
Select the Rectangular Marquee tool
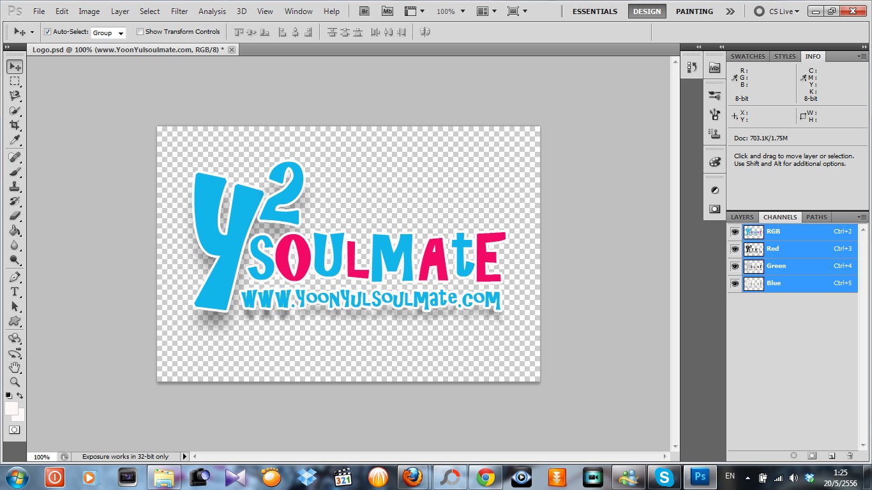(x=15, y=82)
